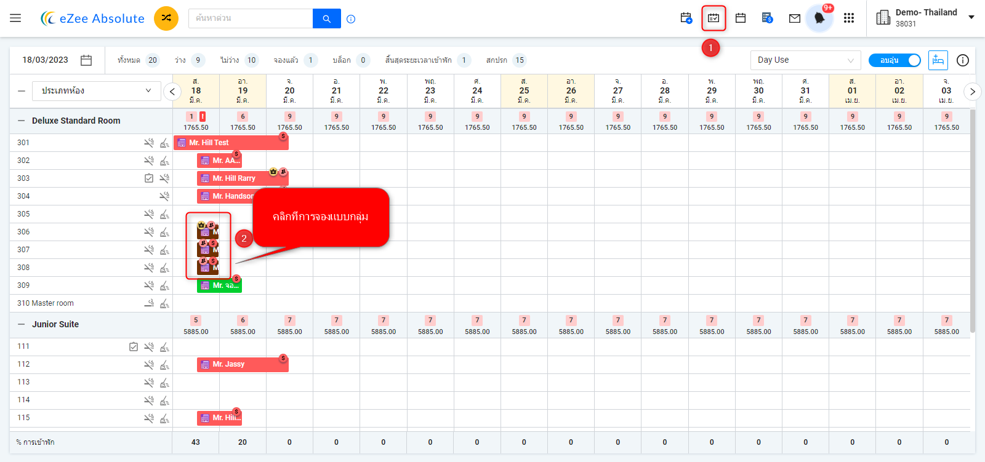Viewport: 985px width, 462px height.
Task: Open the notifications bell
Action: click(x=819, y=18)
